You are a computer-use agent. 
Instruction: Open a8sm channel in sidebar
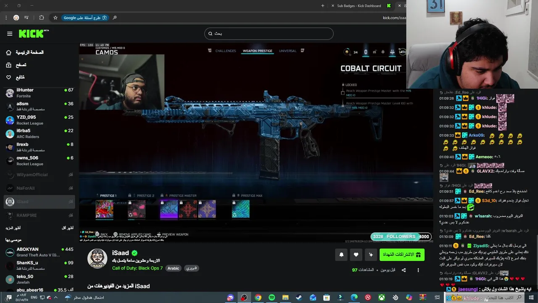(40, 106)
